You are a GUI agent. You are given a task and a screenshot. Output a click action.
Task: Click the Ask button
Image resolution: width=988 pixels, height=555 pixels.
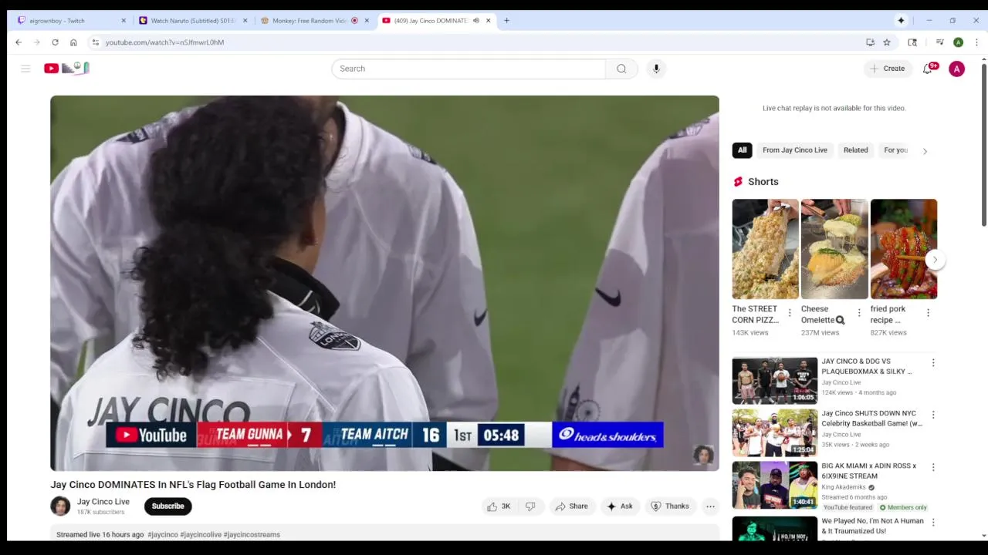(x=620, y=506)
